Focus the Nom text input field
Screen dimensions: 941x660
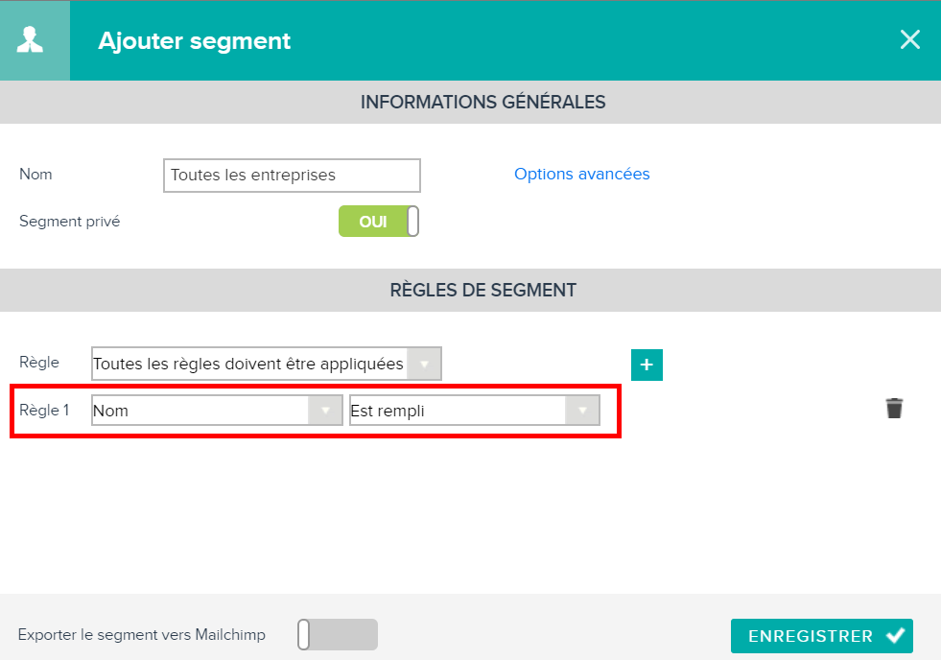click(x=292, y=176)
